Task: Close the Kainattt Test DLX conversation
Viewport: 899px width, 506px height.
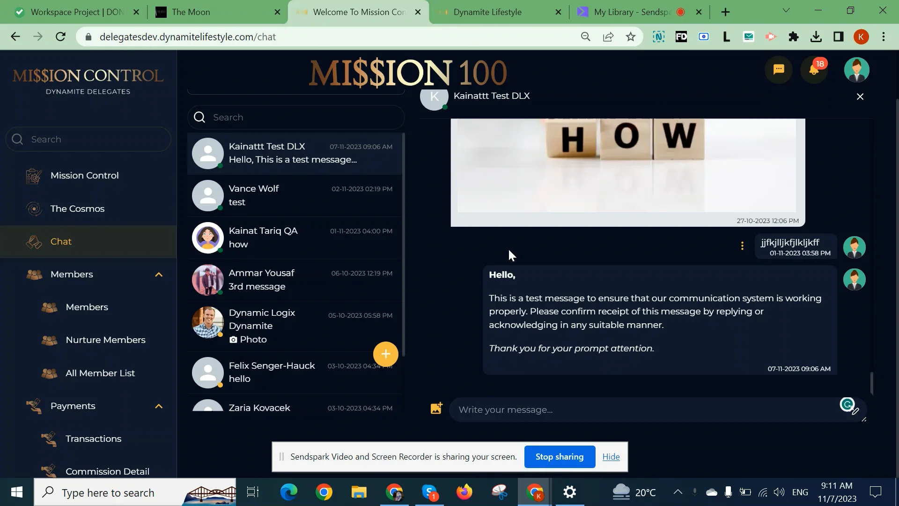Action: pos(860,97)
